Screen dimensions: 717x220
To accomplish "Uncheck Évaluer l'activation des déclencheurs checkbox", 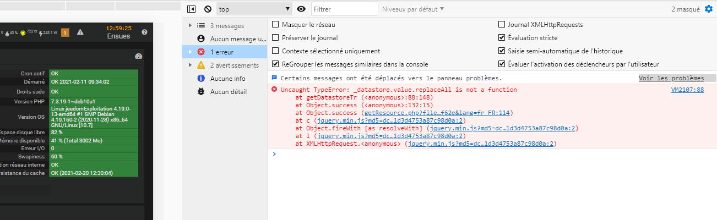I will [502, 64].
